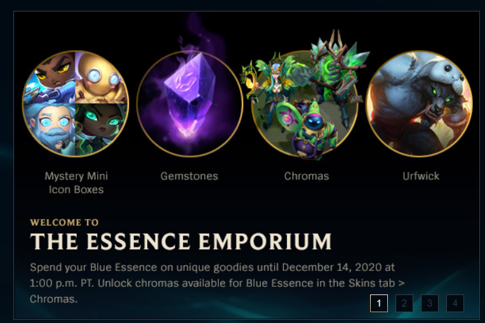Click the Mystery Mini Icon Boxes label
Screen dimensions: 485x323
(x=76, y=183)
